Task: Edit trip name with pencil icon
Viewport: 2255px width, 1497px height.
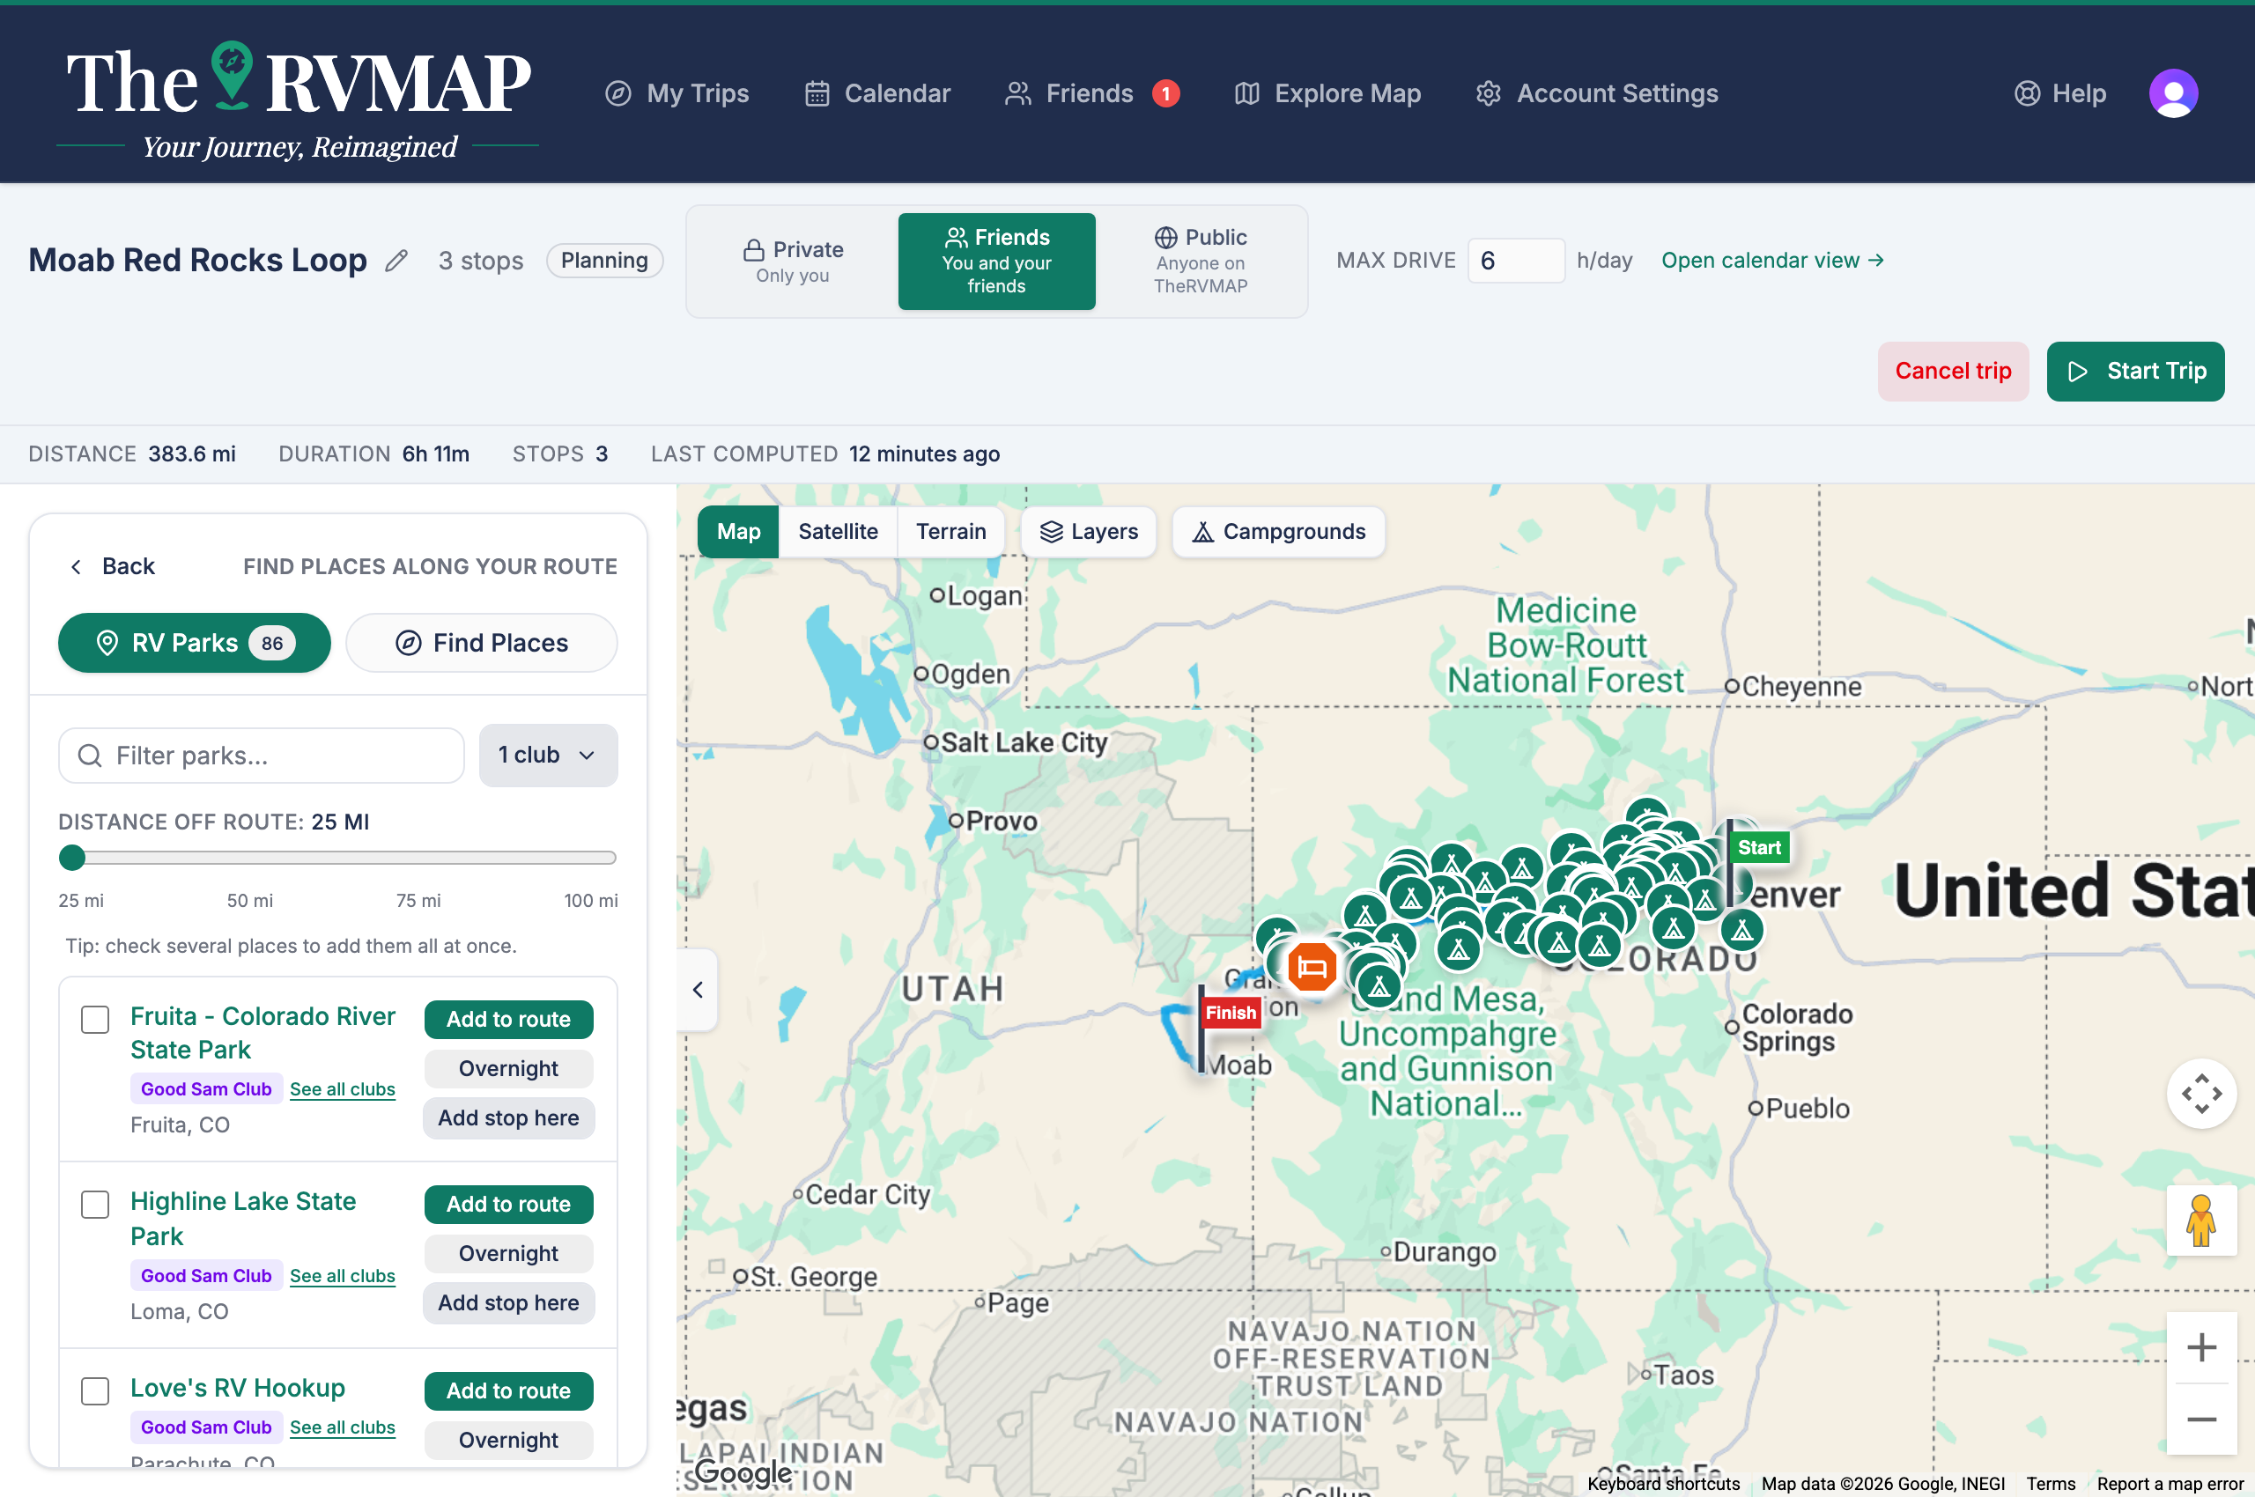Action: coord(396,261)
